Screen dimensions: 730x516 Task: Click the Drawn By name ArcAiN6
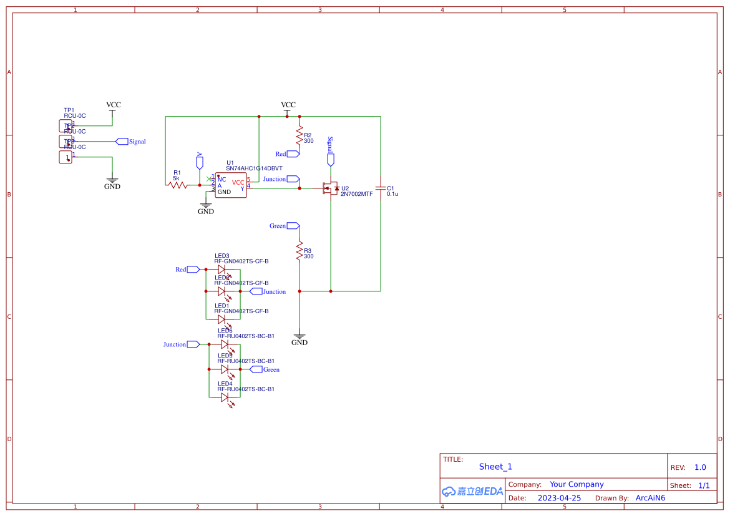[x=650, y=497]
